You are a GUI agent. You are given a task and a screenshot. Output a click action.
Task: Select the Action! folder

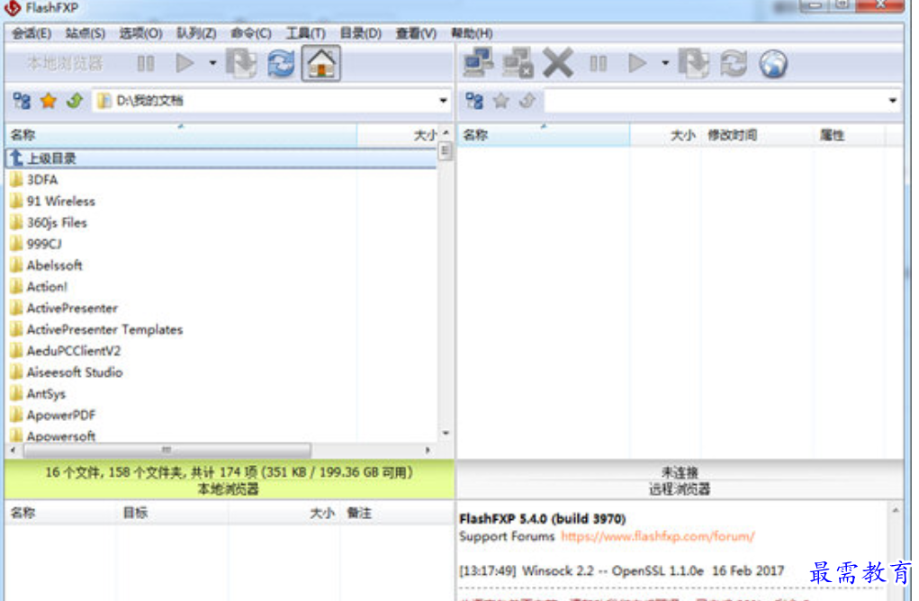[x=47, y=286]
